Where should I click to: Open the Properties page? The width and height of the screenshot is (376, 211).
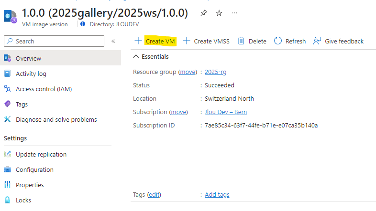click(x=30, y=185)
